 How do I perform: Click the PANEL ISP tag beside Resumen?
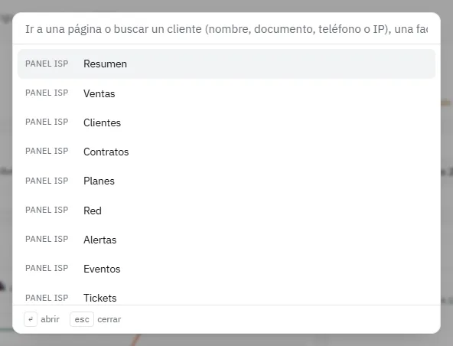click(x=47, y=64)
